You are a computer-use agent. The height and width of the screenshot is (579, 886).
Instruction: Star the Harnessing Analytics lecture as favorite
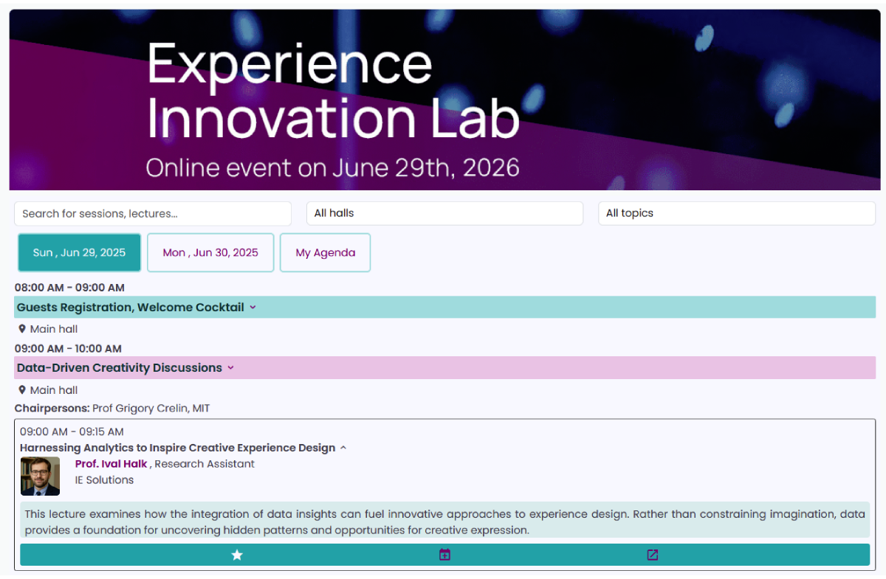tap(237, 555)
